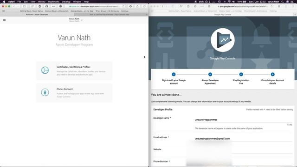The image size is (297, 167).
Task: Click the volume icon in menu bar
Action: [233, 1]
